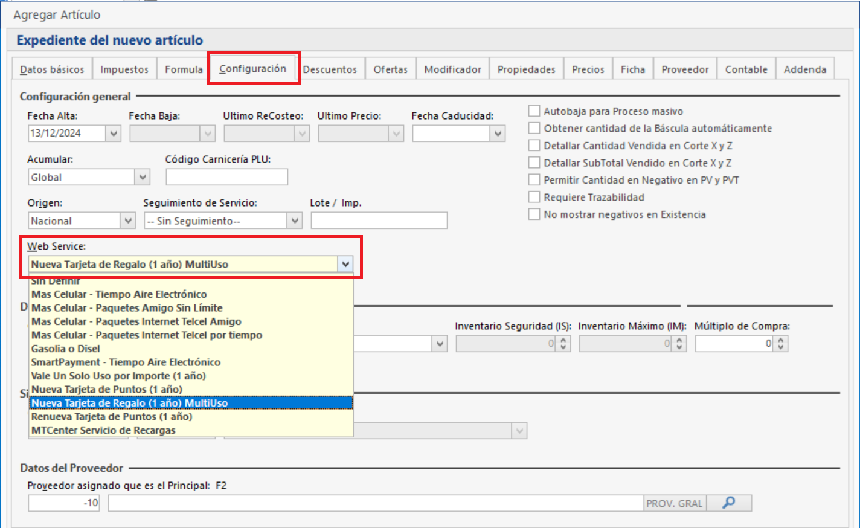Open the Formula tab
The width and height of the screenshot is (860, 528).
[x=184, y=69]
